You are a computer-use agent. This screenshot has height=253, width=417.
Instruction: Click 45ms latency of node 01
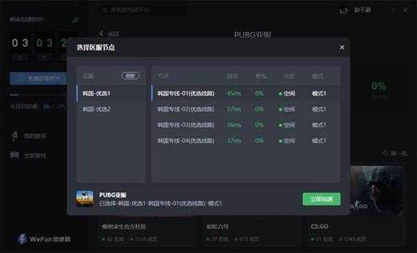click(x=234, y=93)
